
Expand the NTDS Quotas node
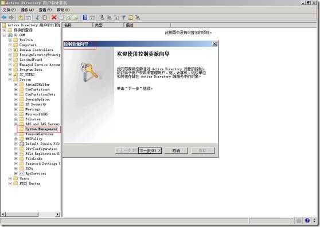point(10,184)
